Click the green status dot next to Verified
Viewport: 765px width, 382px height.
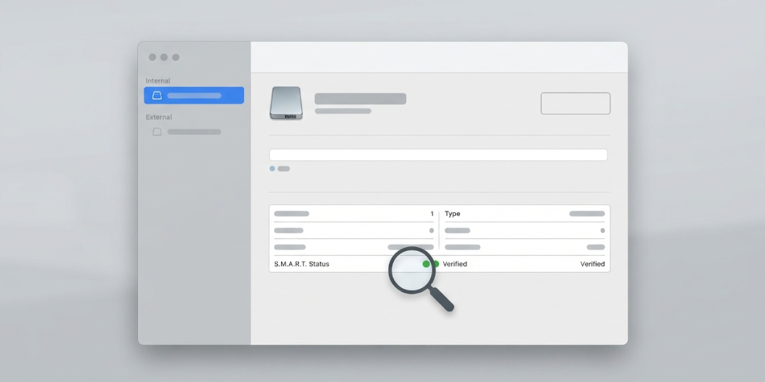[436, 264]
